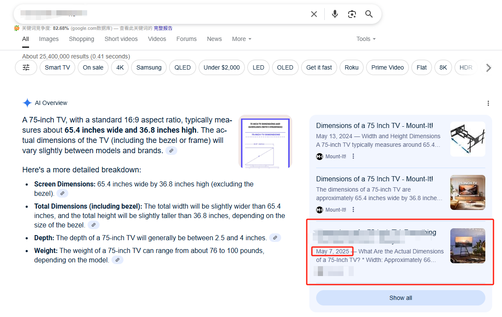The width and height of the screenshot is (502, 317).
Task: Enable the Samsung filter chip
Action: 149,67
